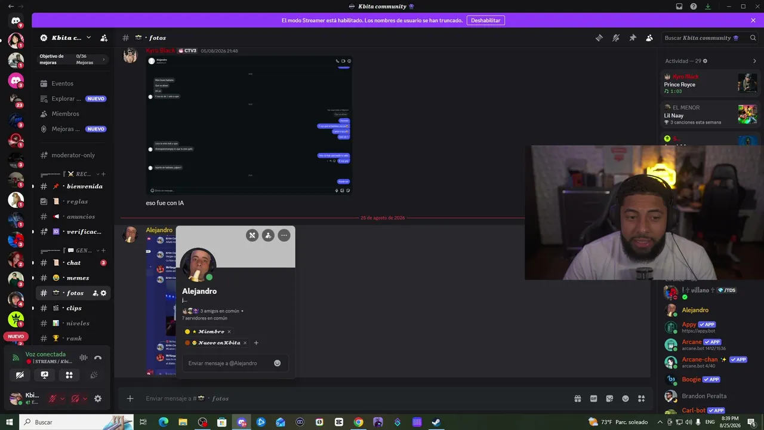Invite people icon beside server name
The height and width of the screenshot is (430, 764).
(x=104, y=38)
